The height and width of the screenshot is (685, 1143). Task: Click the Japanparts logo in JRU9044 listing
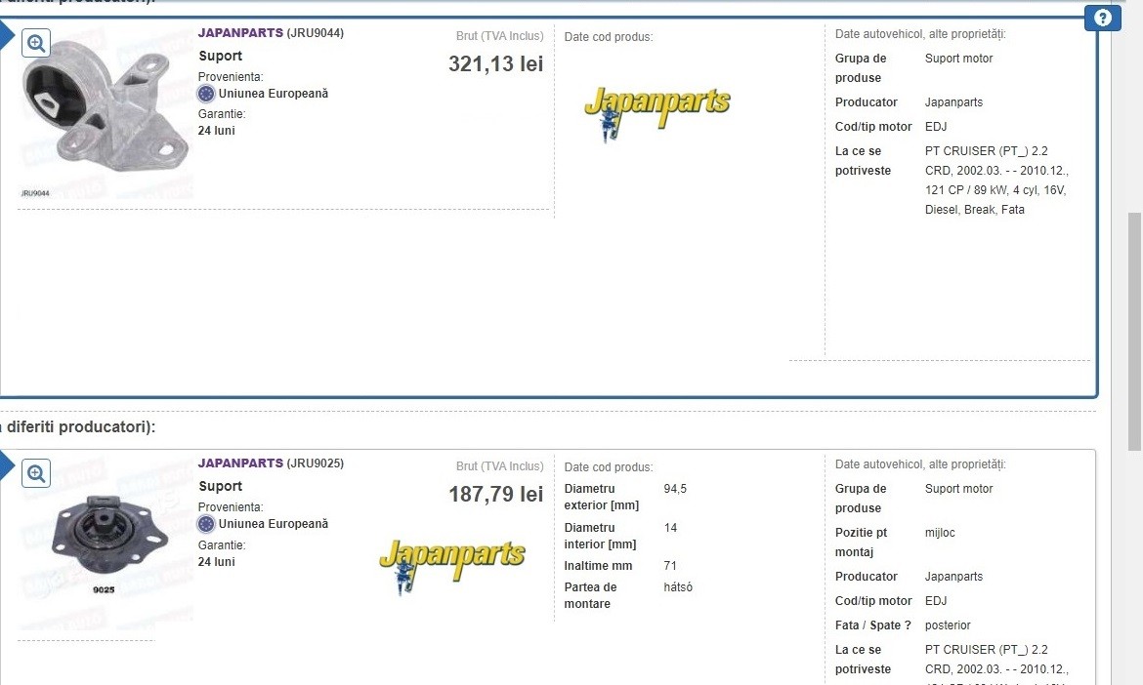[x=656, y=113]
